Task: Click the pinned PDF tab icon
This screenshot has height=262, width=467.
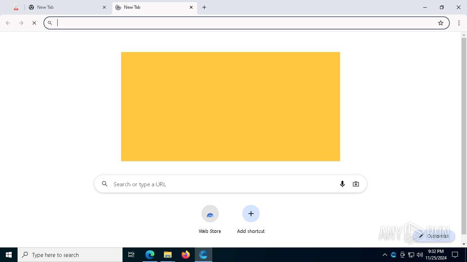Action: (x=16, y=7)
